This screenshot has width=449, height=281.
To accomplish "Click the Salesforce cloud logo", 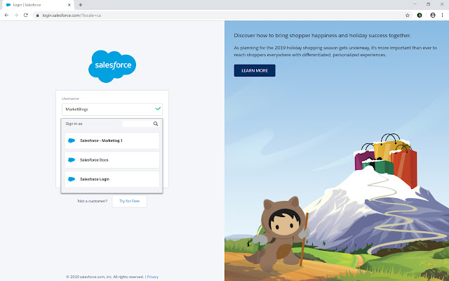I will click(x=112, y=66).
